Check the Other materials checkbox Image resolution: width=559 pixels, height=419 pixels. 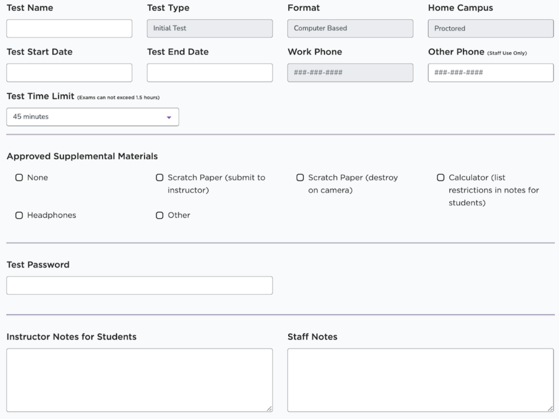(159, 216)
